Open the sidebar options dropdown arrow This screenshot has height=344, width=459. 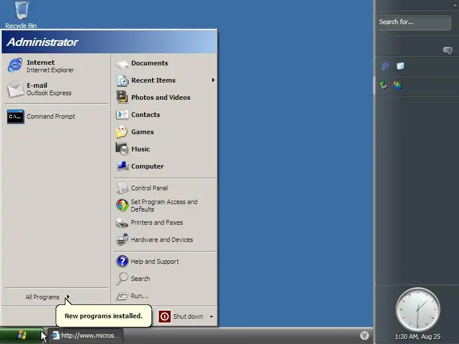(x=455, y=5)
